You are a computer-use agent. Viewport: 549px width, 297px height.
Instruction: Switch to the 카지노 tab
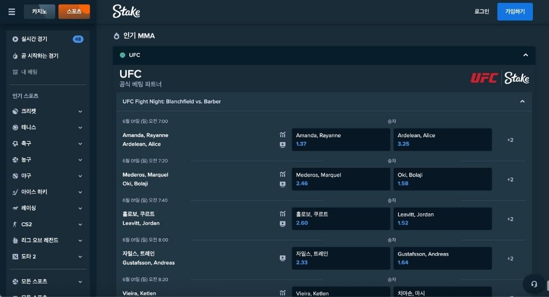tap(39, 12)
